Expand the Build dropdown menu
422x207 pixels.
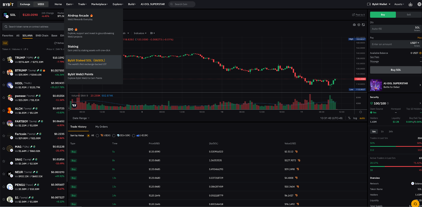[132, 4]
